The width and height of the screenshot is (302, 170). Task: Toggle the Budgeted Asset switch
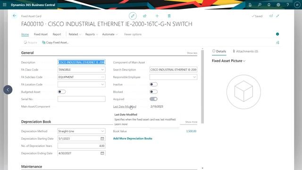(x=62, y=92)
